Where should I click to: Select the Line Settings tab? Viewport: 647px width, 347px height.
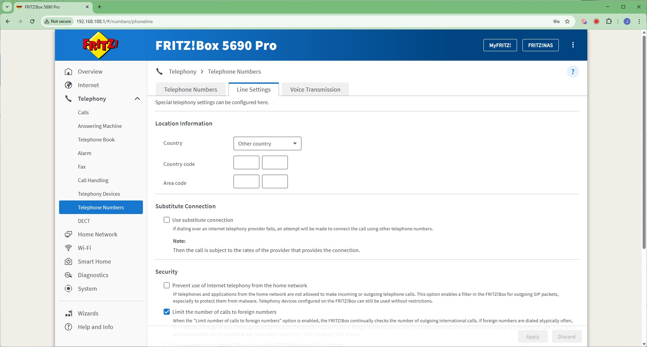point(254,90)
